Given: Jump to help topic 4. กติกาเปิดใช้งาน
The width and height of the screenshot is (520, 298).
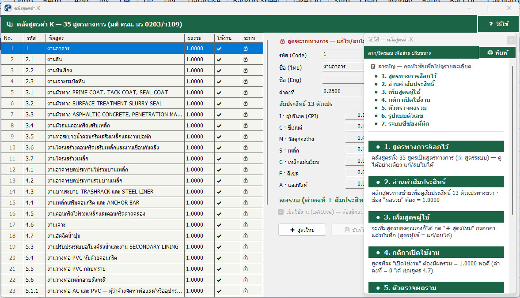Looking at the screenshot, I should pyautogui.click(x=406, y=100).
